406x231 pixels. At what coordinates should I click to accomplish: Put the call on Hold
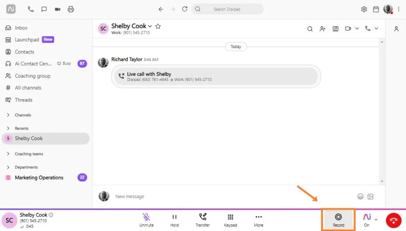click(x=174, y=220)
